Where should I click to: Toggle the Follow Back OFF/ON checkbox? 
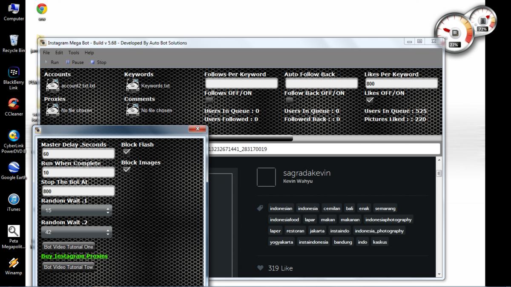pos(289,100)
